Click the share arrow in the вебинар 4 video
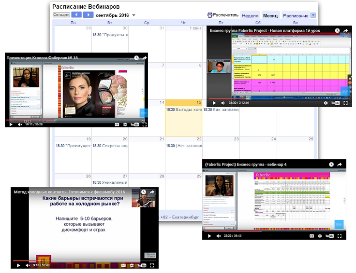 [339, 164]
